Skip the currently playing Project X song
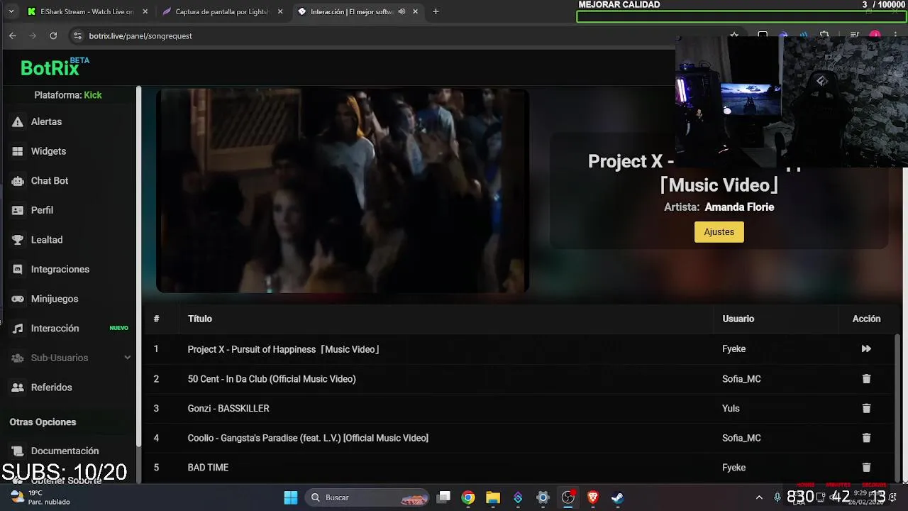This screenshot has height=511, width=908. (x=866, y=349)
